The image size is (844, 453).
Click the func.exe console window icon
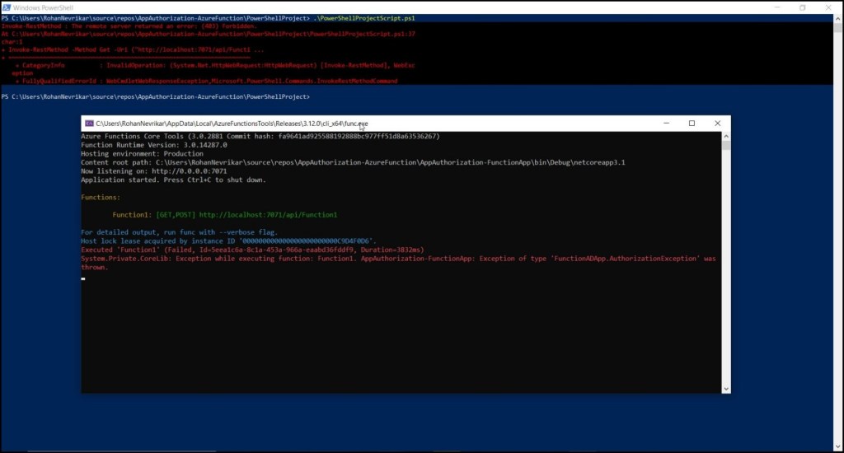point(89,124)
